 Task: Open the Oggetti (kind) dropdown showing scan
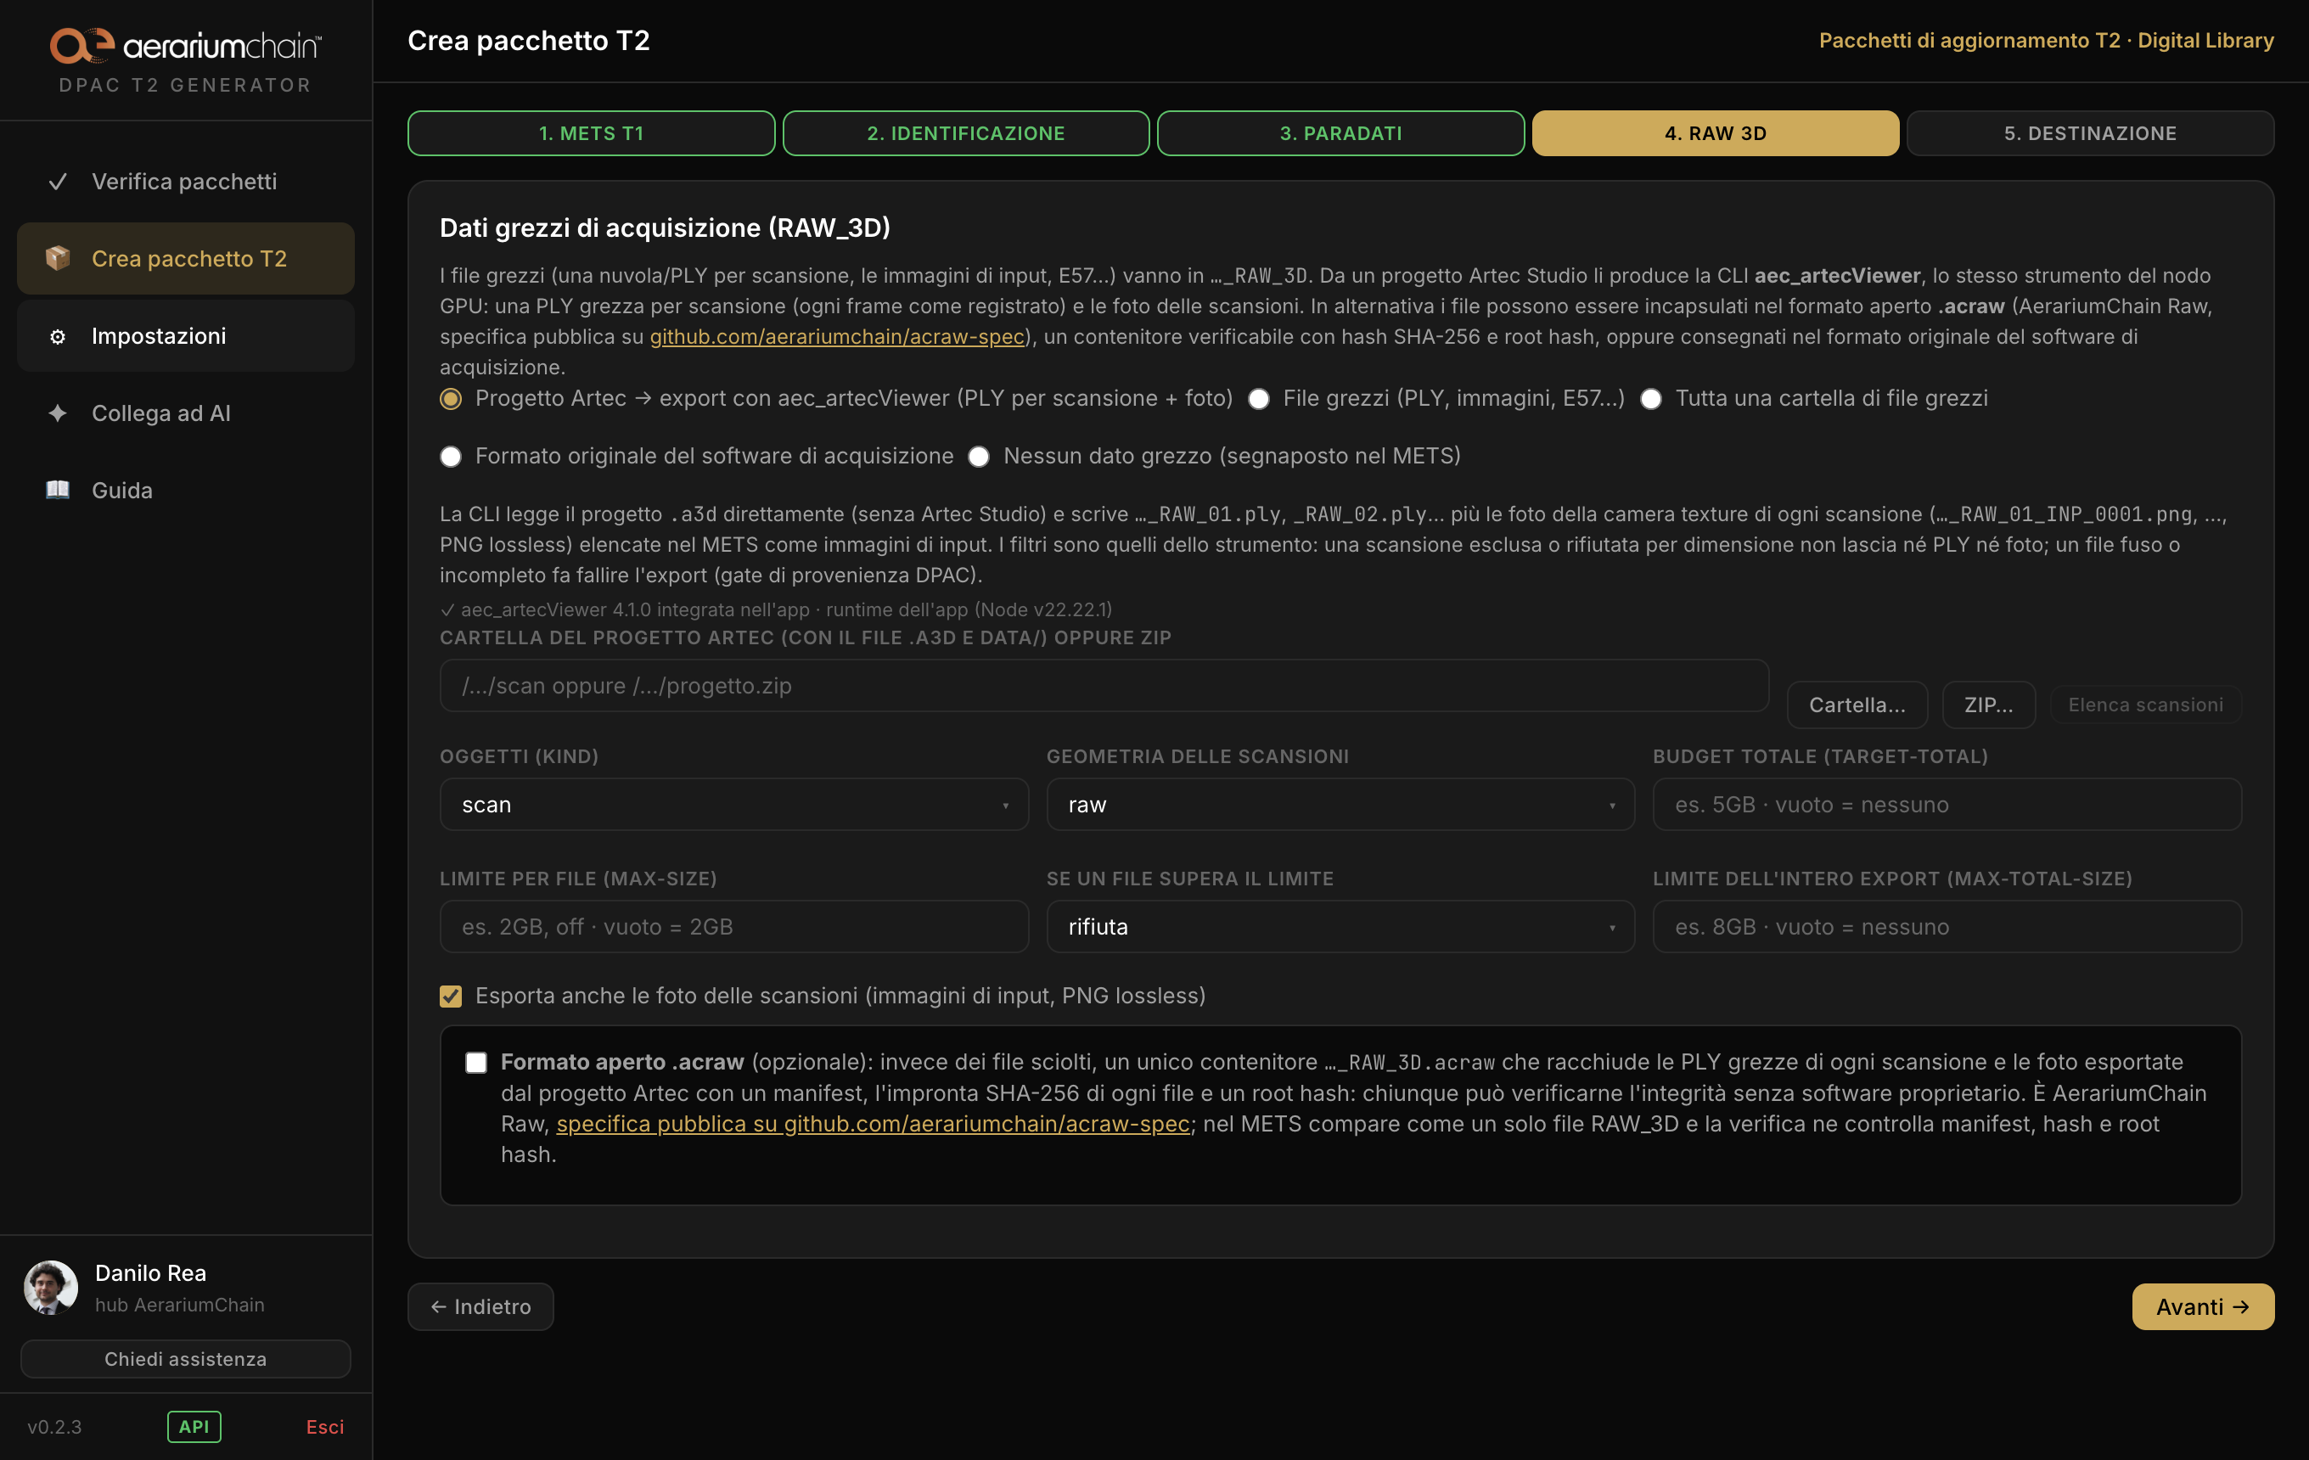pos(733,805)
